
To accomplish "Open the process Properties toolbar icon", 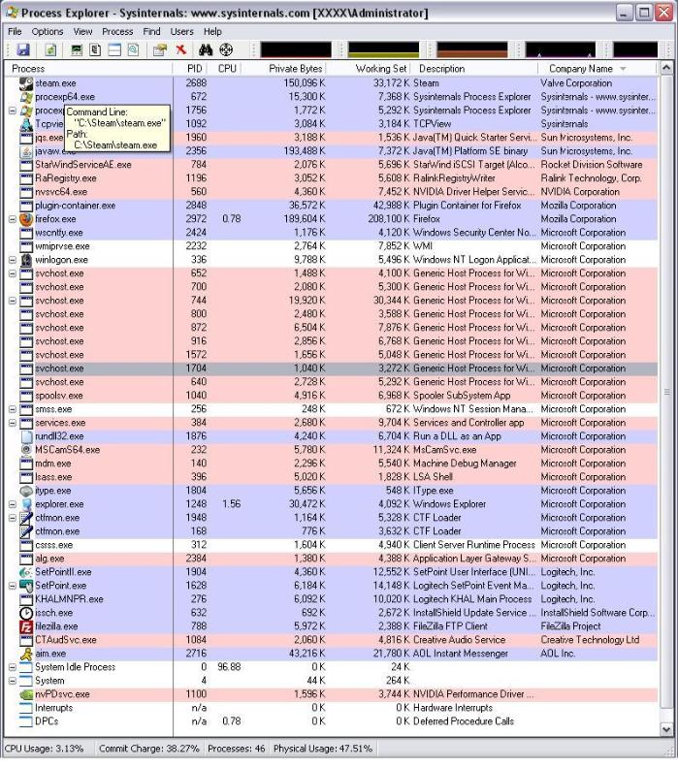I will pos(160,49).
